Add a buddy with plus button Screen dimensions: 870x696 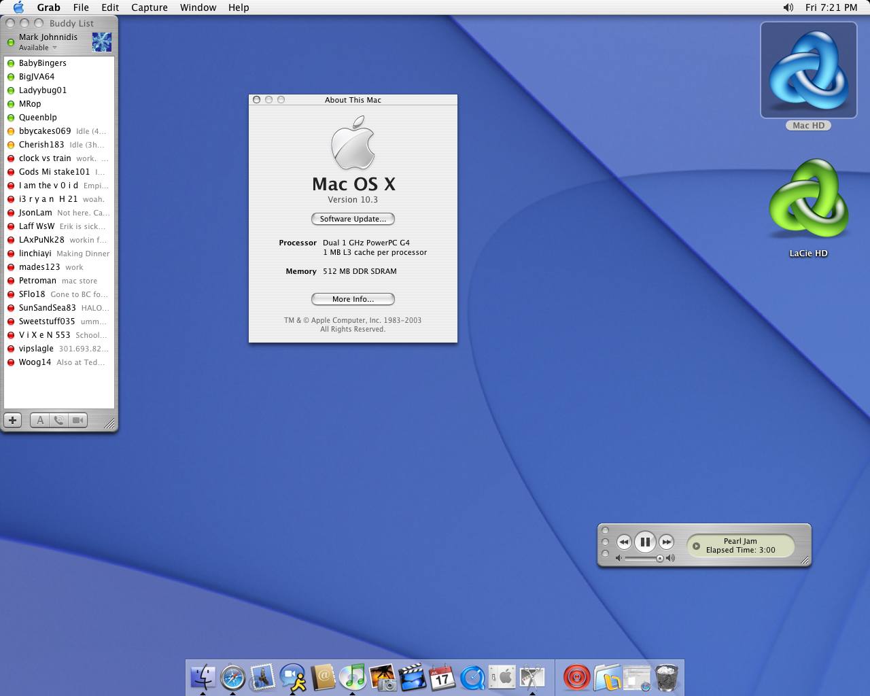click(12, 421)
